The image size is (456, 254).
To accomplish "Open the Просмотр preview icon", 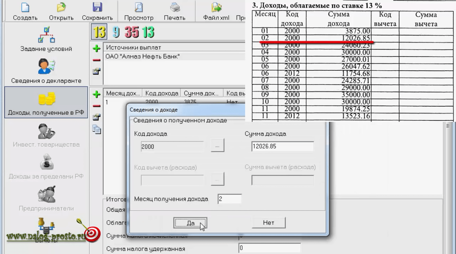I will 139,7.
